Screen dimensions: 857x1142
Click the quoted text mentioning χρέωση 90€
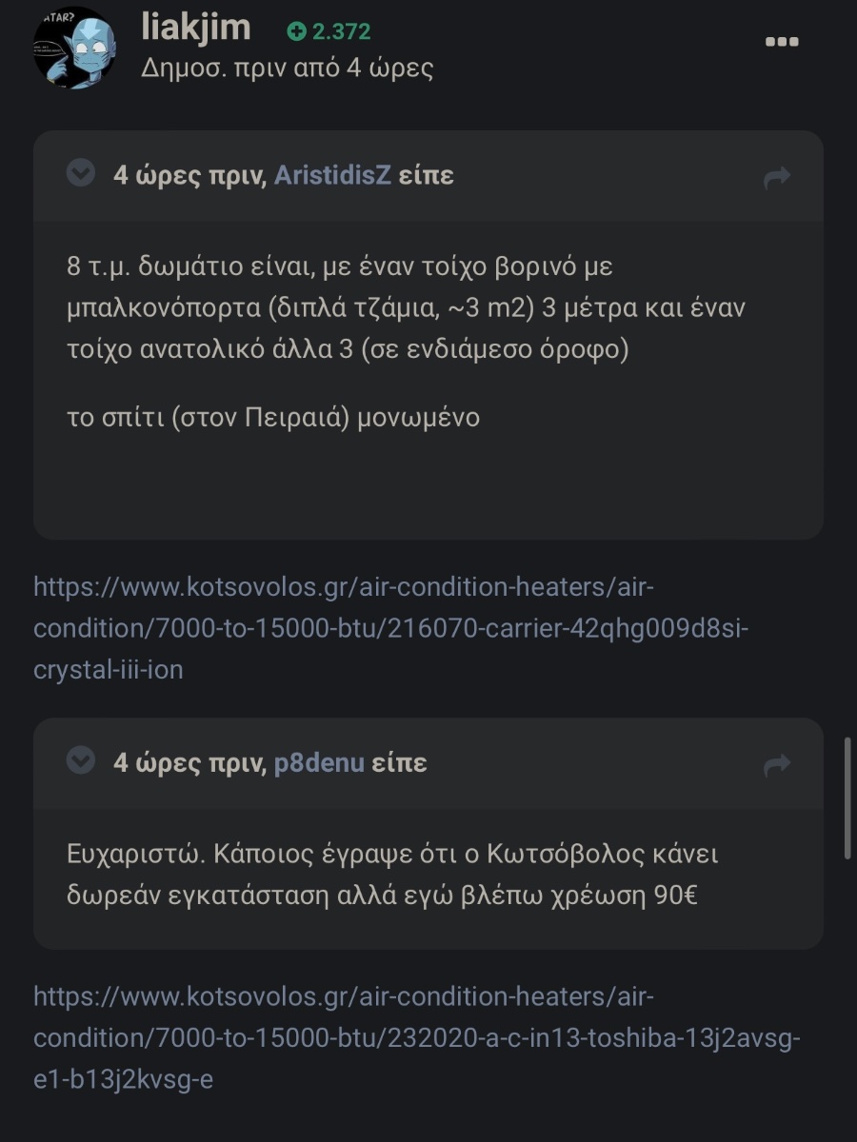click(392, 875)
